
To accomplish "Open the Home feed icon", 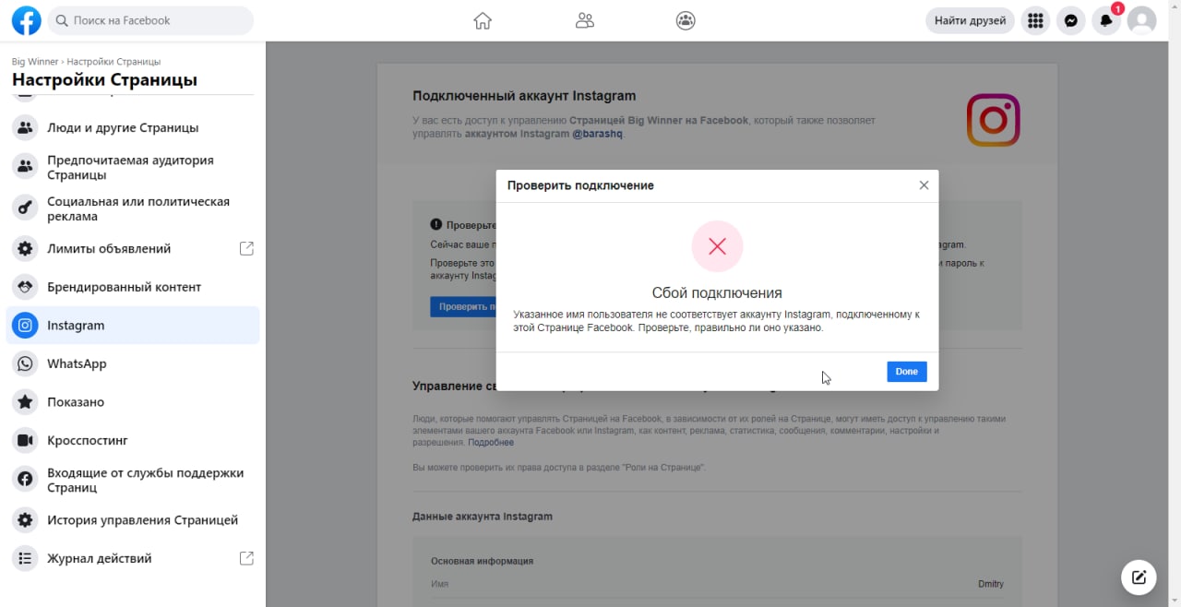I will pos(483,20).
